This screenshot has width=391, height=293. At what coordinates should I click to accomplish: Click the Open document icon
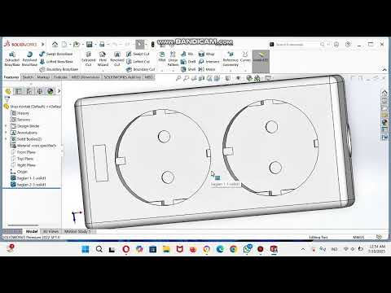(77, 44)
